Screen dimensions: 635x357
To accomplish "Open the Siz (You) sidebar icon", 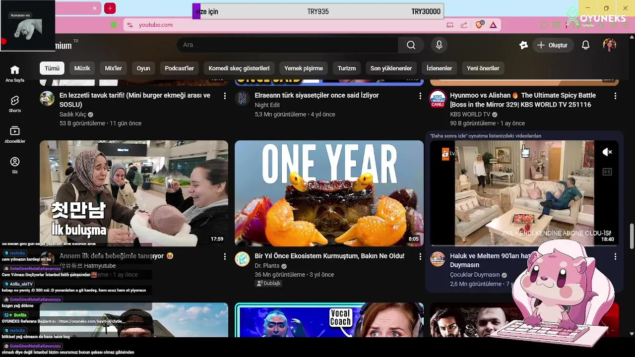I will [x=15, y=165].
